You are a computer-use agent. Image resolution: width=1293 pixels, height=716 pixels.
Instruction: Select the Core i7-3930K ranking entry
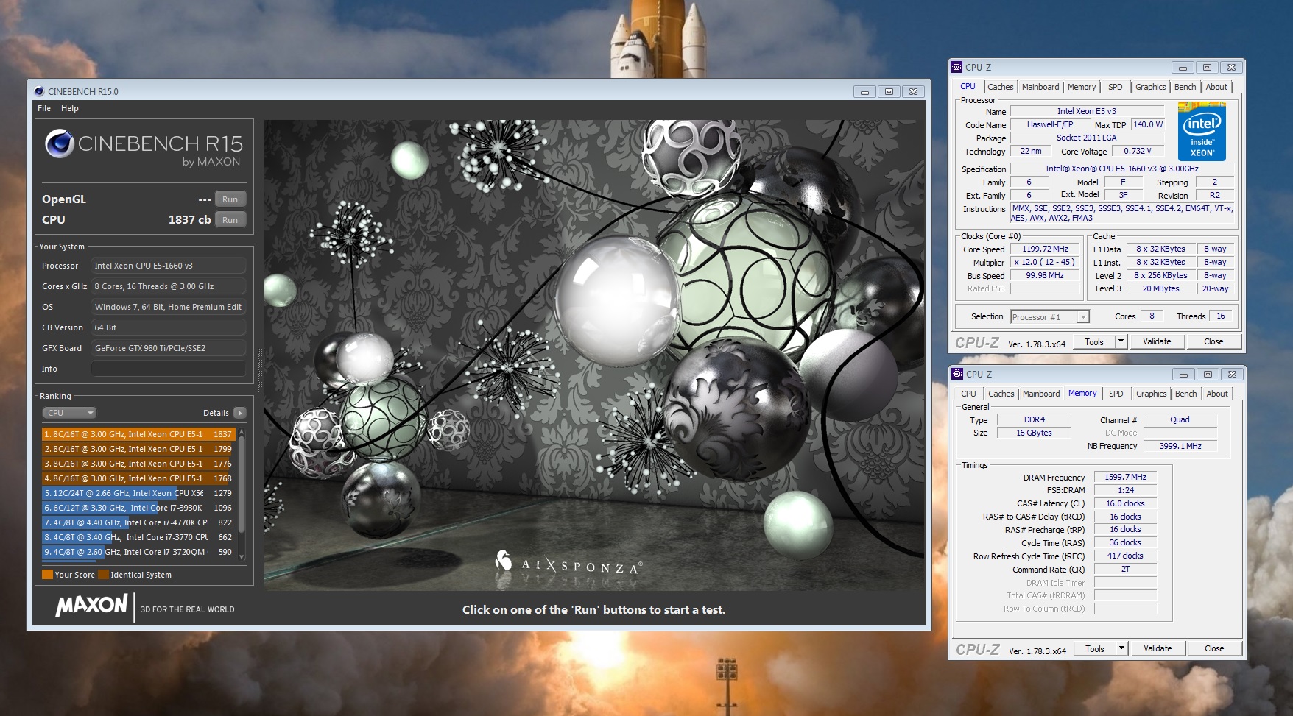coord(138,508)
